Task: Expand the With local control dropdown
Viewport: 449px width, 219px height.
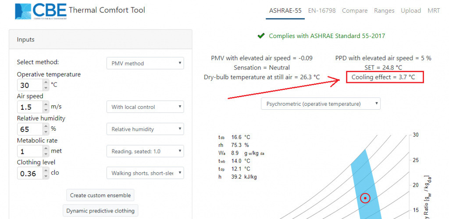Action: [x=145, y=107]
